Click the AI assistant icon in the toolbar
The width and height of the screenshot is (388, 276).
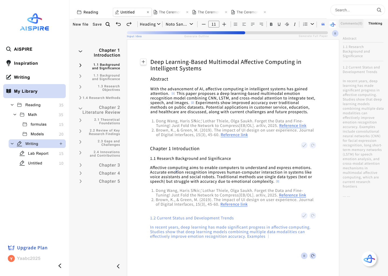(x=332, y=24)
